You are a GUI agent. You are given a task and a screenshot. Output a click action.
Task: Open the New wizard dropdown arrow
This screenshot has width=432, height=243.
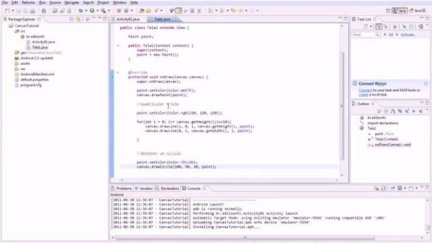(13, 11)
